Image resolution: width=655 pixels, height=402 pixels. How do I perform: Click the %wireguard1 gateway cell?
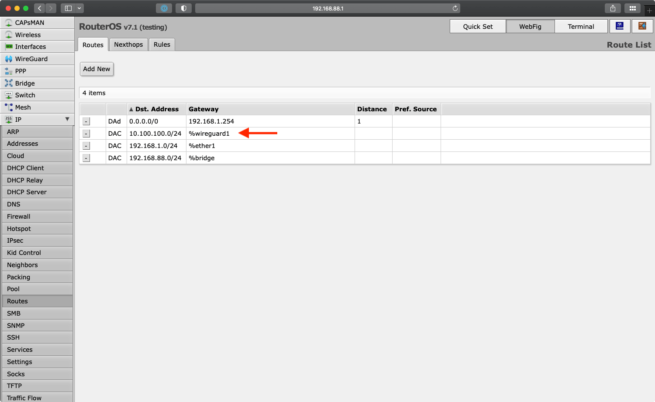click(270, 134)
